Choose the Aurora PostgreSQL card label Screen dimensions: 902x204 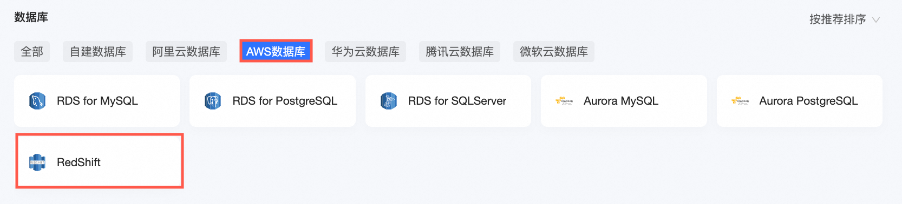tap(808, 101)
